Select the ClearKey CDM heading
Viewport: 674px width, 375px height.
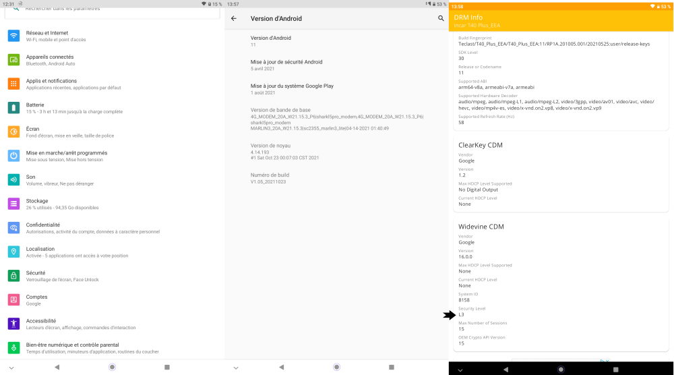coord(480,146)
